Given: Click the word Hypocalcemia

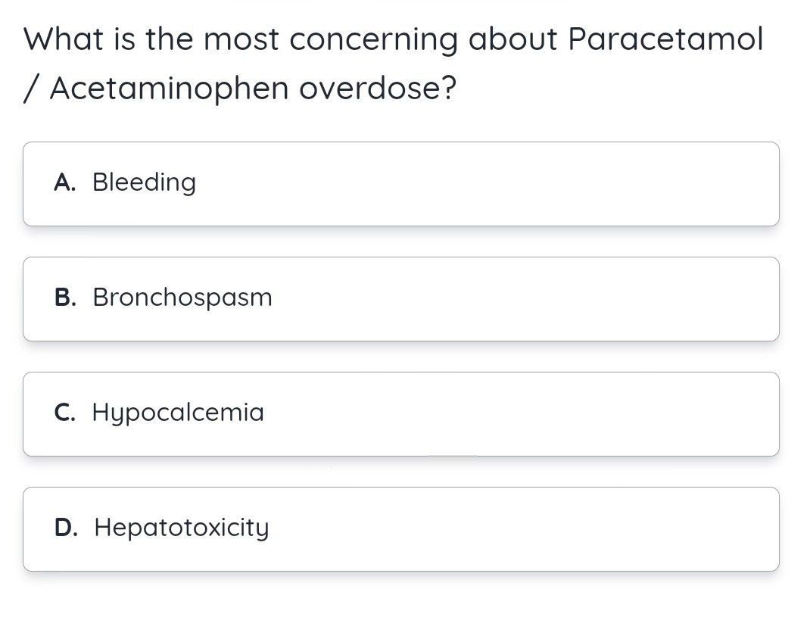Looking at the screenshot, I should pos(178,413).
